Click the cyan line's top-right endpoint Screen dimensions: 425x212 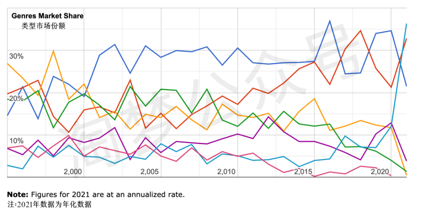tap(406, 24)
